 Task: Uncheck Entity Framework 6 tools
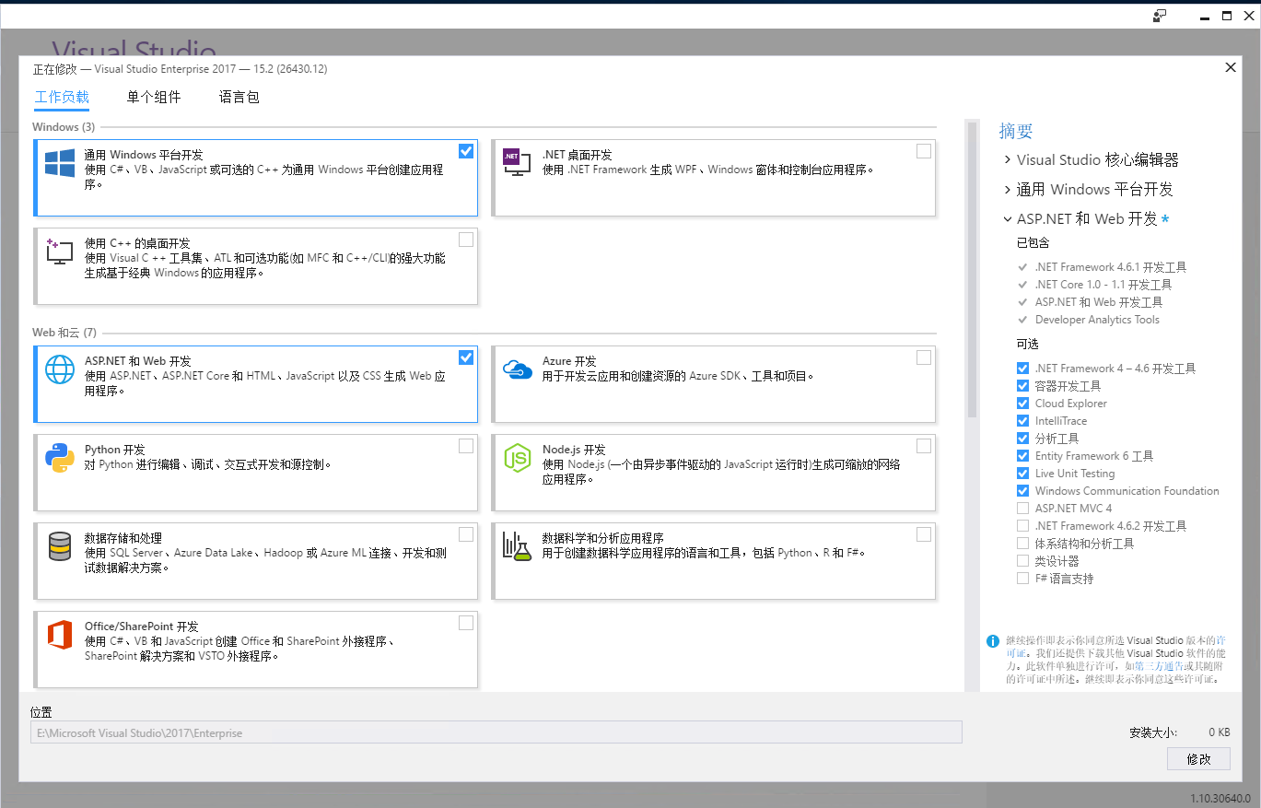[1022, 456]
